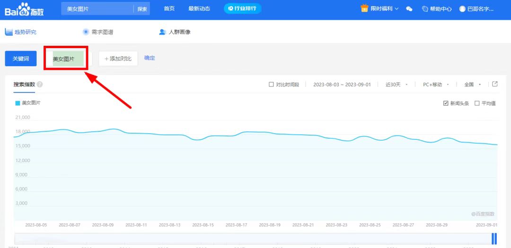The width and height of the screenshot is (511, 248).
Task: Click the 添加对比 button
Action: pos(118,59)
